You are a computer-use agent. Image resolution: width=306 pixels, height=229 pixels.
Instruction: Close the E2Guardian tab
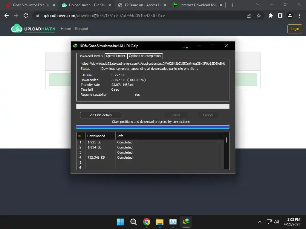(165, 5)
